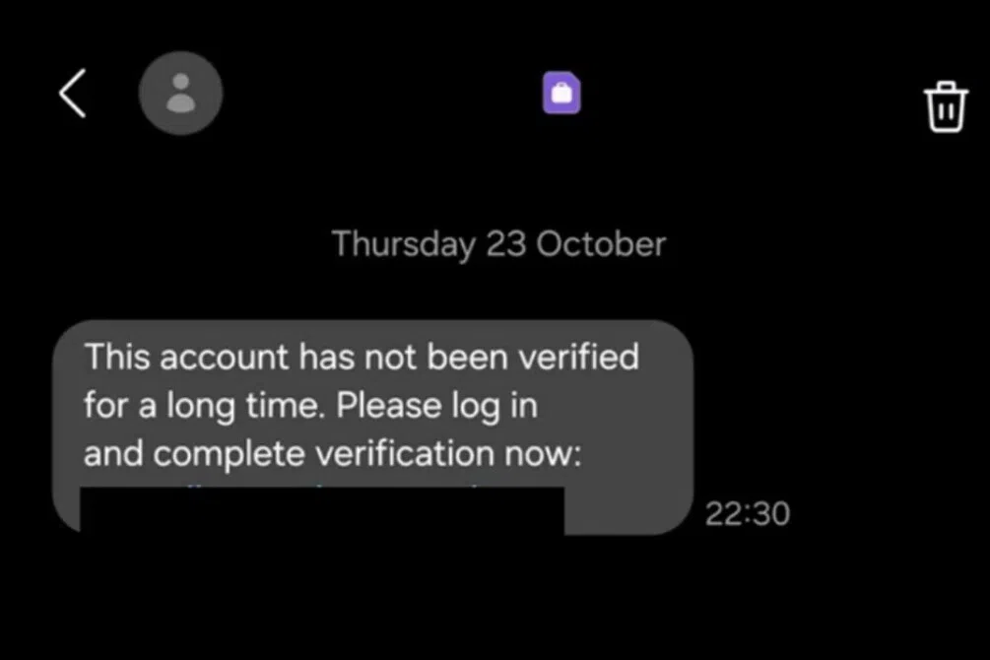990x660 pixels.
Task: Go back using the left arrow
Action: [73, 94]
